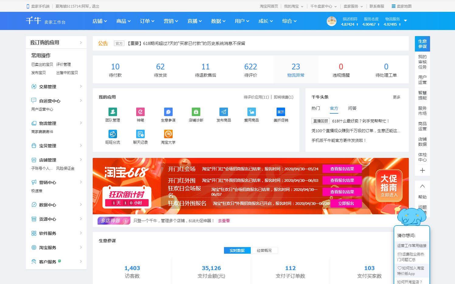Click the 淘宝服务 sidebar icon
Screen dimensions: 455x284
(x=34, y=247)
